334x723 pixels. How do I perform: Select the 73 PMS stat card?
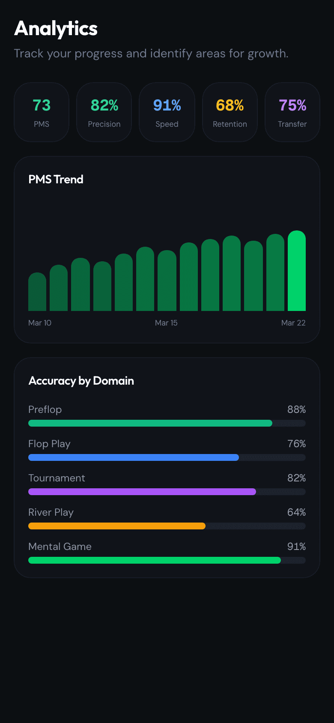coord(41,112)
